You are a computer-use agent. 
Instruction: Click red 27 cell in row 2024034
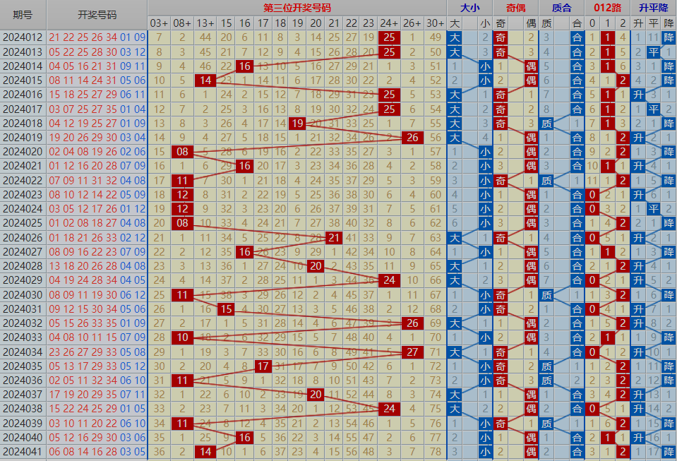pyautogui.click(x=412, y=352)
